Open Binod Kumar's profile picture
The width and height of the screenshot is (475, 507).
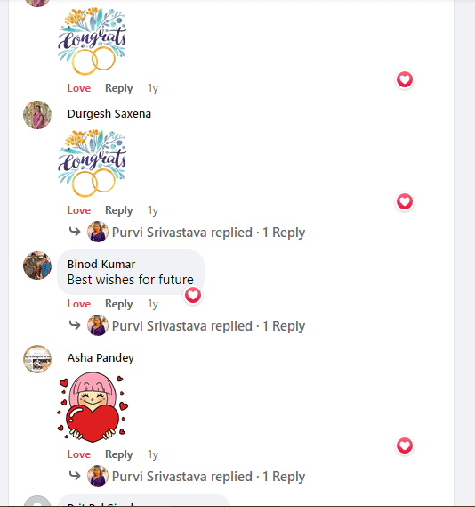coord(37,266)
